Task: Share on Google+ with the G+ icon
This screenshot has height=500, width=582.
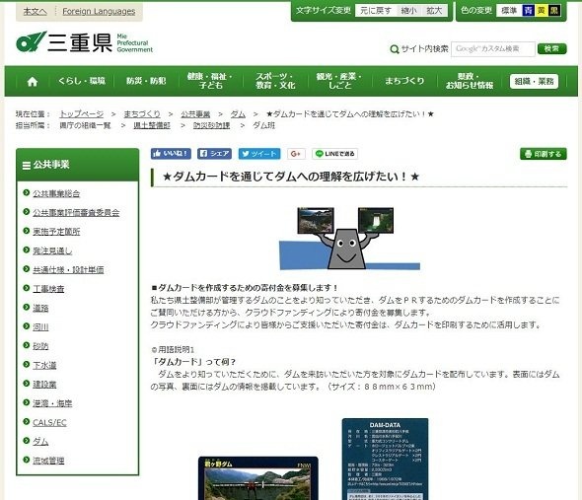Action: point(296,154)
